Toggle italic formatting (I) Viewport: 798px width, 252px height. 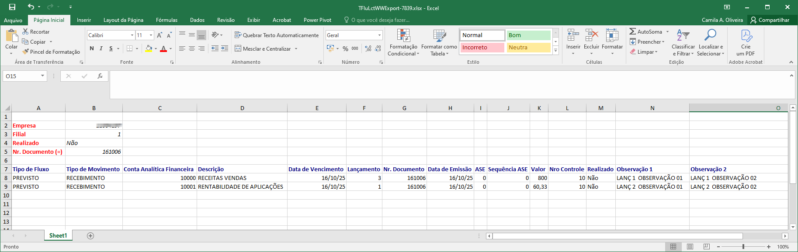tap(101, 48)
